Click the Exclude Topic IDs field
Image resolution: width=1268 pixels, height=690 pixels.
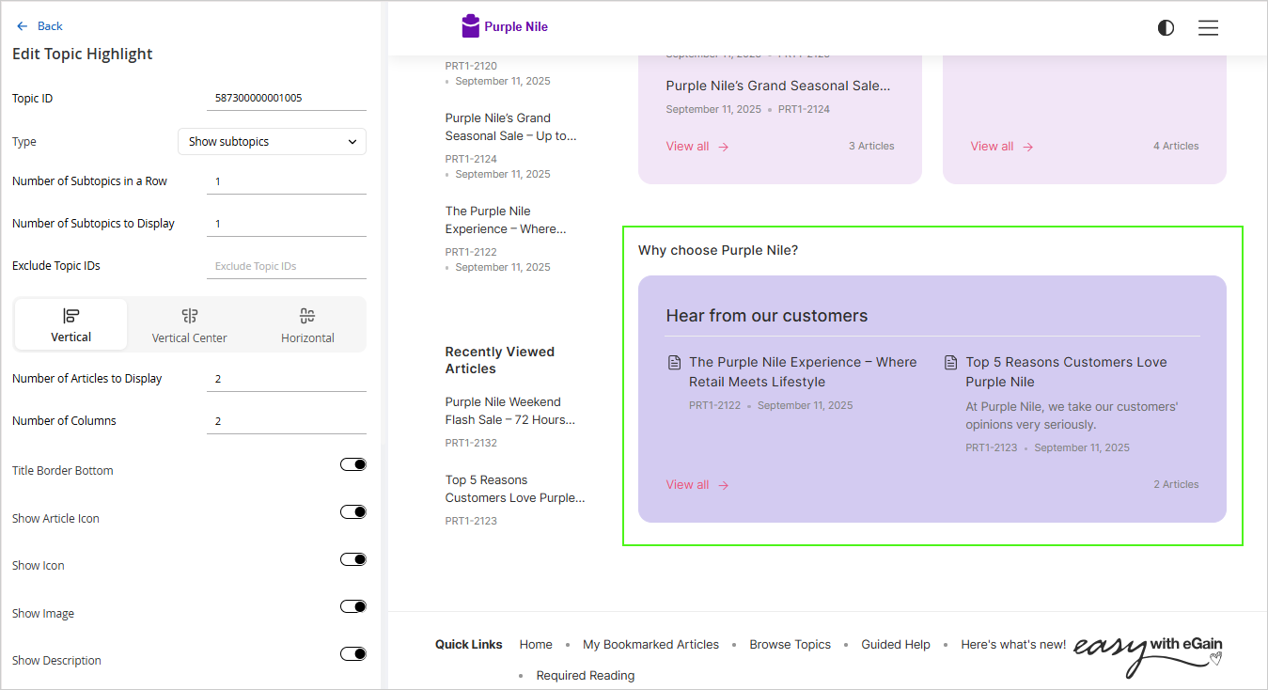tap(286, 266)
